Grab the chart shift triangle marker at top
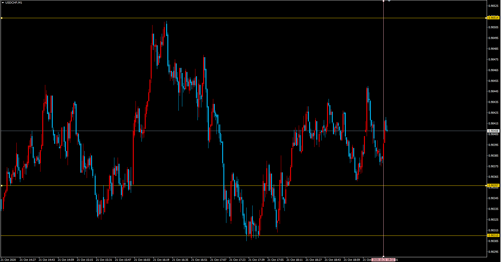The width and height of the screenshot is (501, 262). tap(389, 1)
